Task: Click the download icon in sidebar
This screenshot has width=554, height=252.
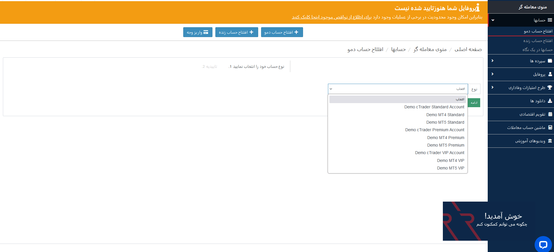Action: pyautogui.click(x=550, y=101)
